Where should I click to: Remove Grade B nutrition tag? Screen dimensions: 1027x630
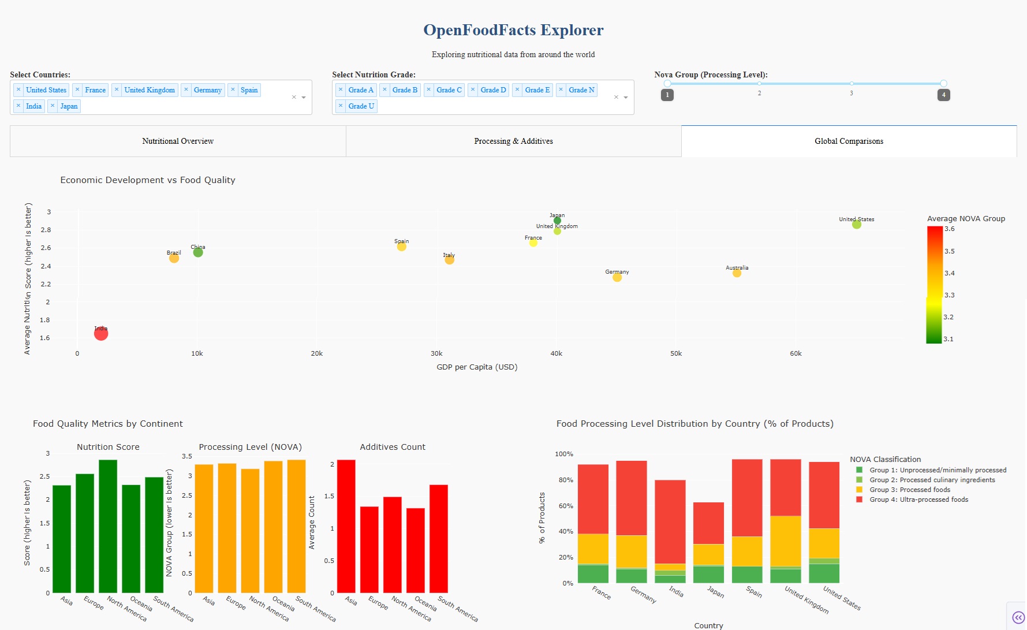coord(384,90)
